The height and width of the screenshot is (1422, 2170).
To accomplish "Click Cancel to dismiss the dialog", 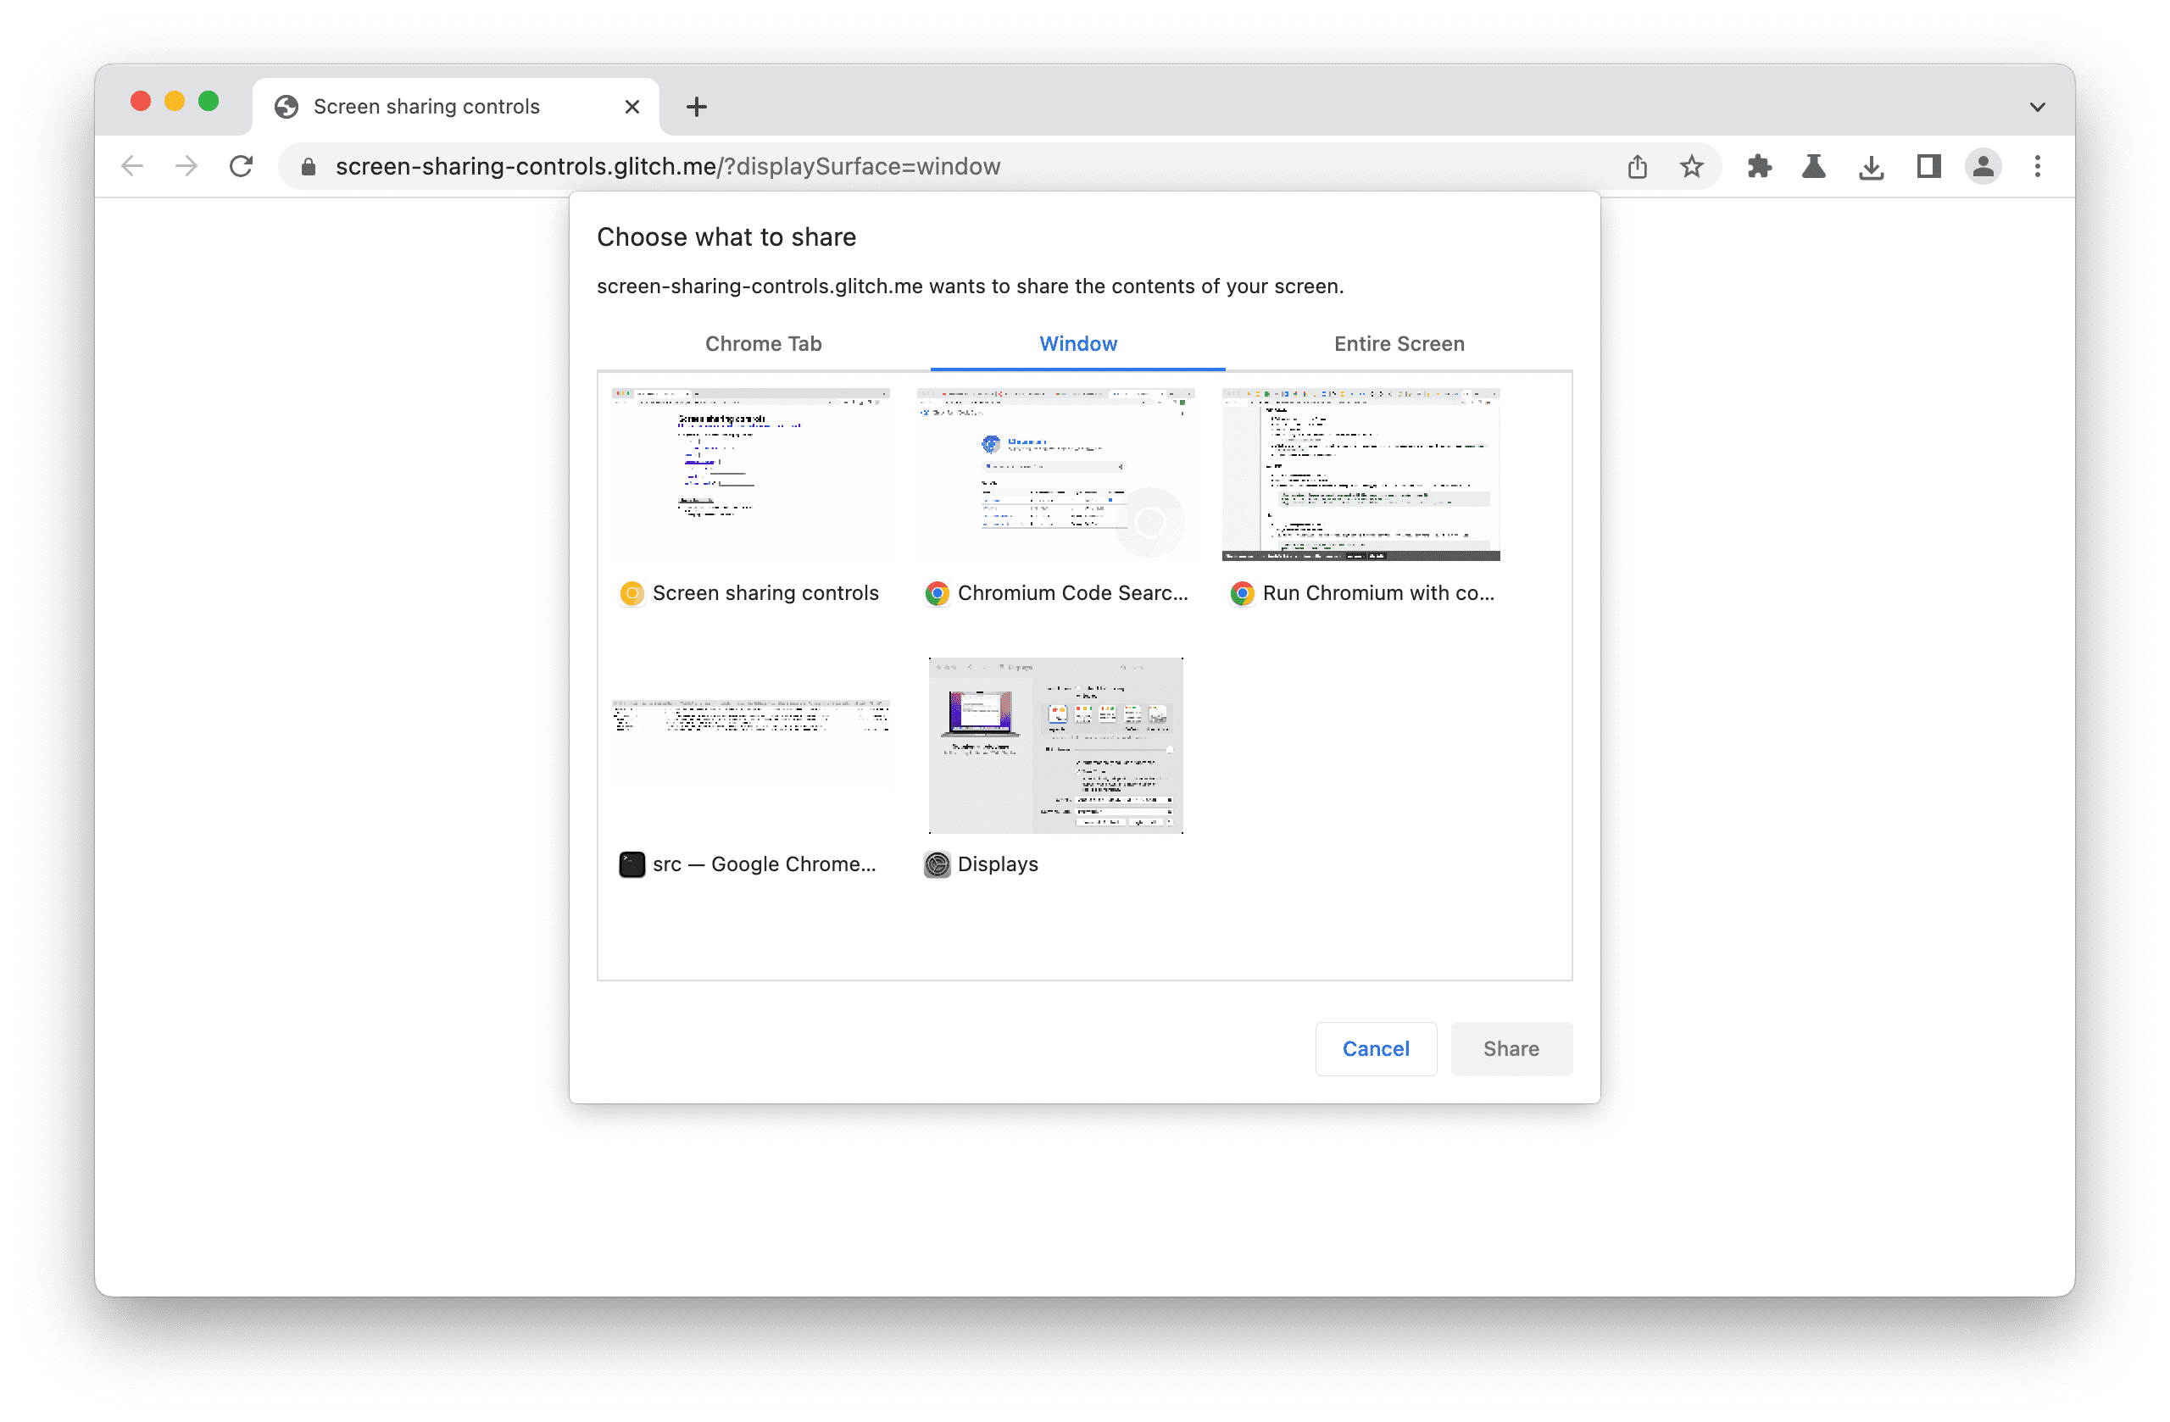I will (1375, 1046).
